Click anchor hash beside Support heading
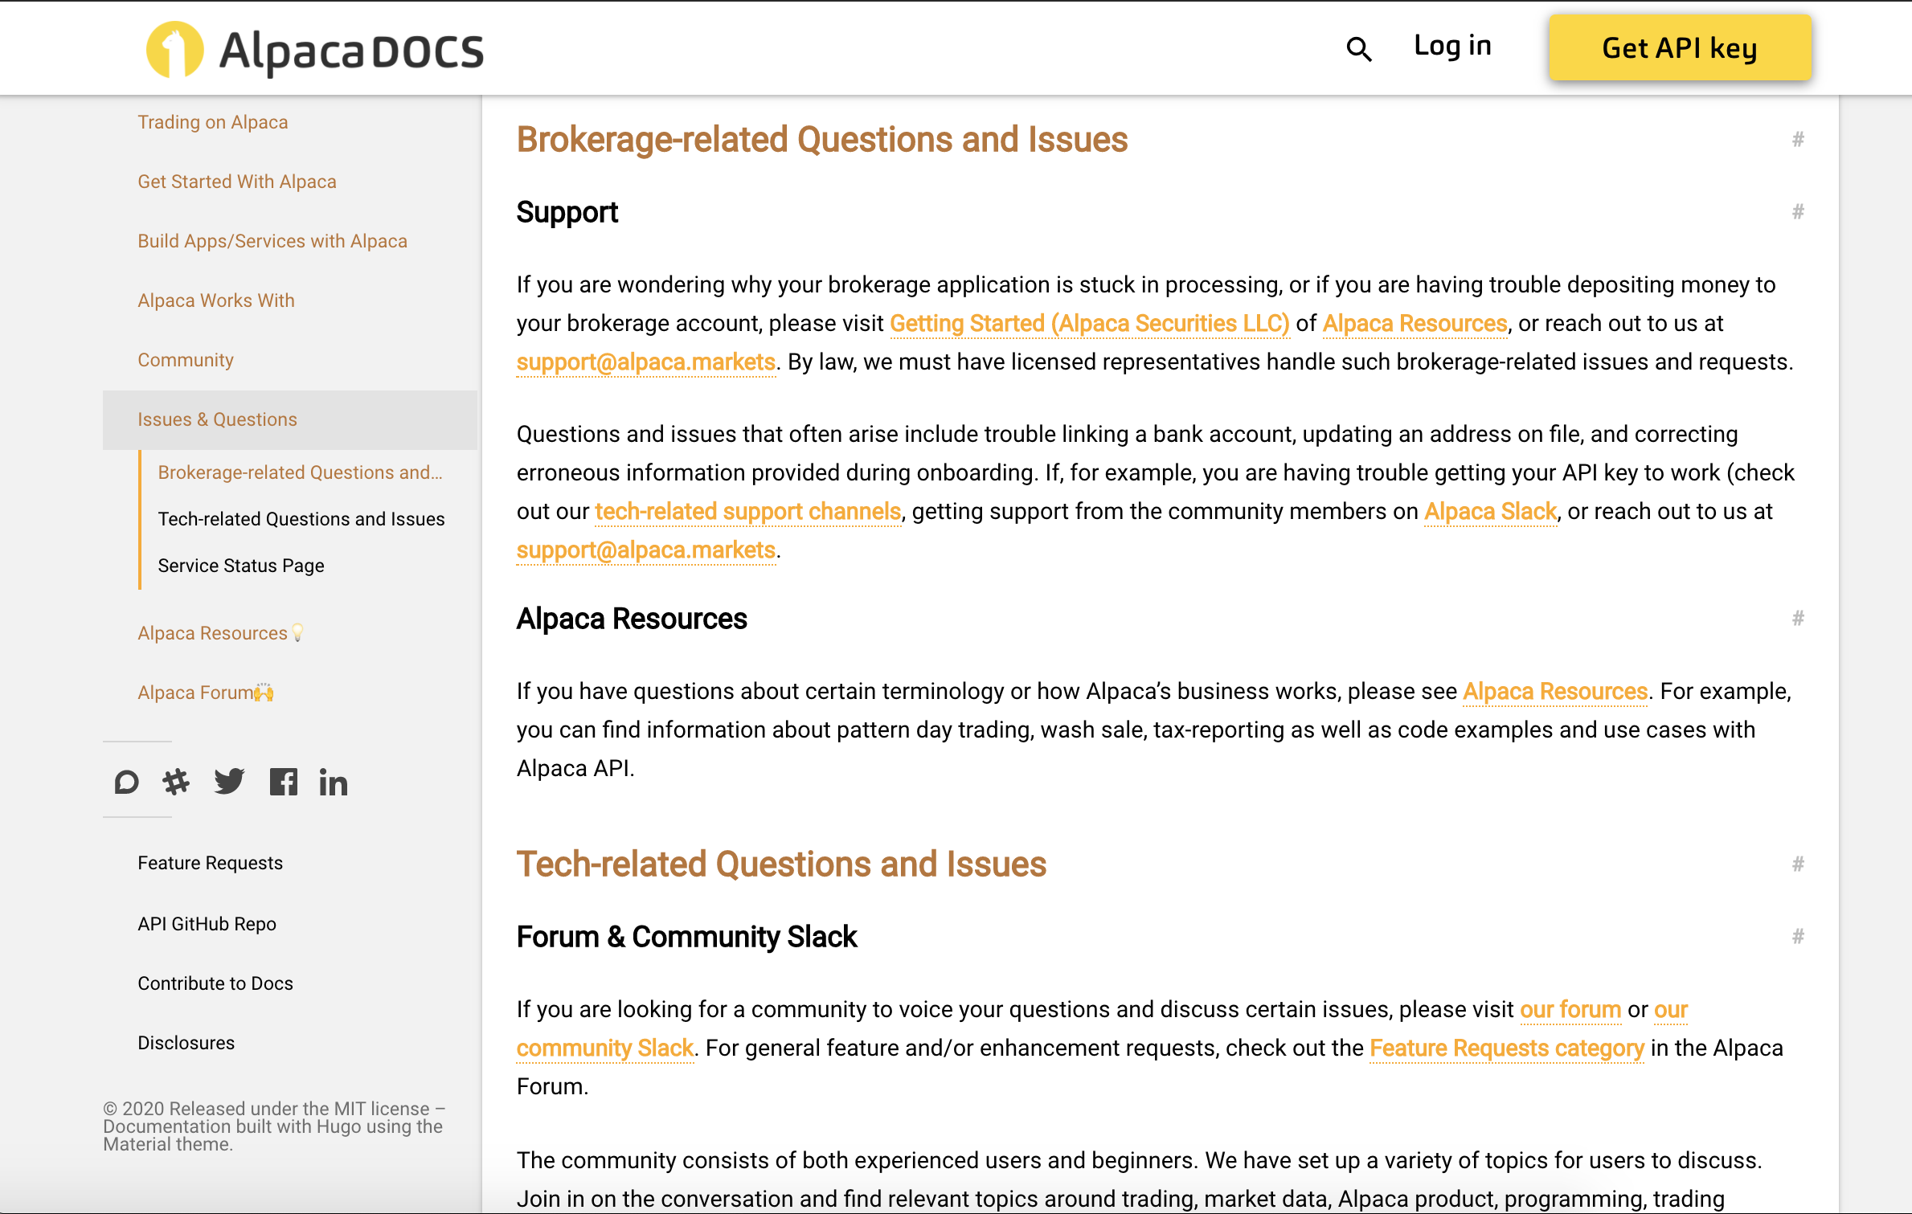This screenshot has height=1214, width=1912. click(x=1798, y=212)
